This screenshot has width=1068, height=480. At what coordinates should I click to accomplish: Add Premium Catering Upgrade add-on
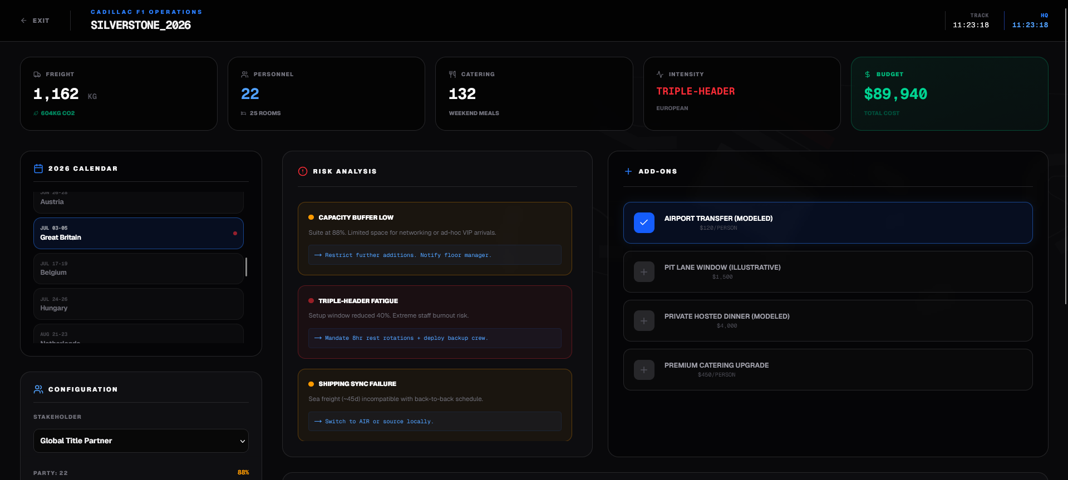(x=644, y=369)
